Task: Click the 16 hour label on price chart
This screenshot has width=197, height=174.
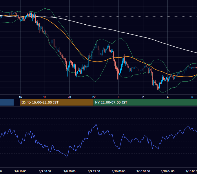Action: 20,97
